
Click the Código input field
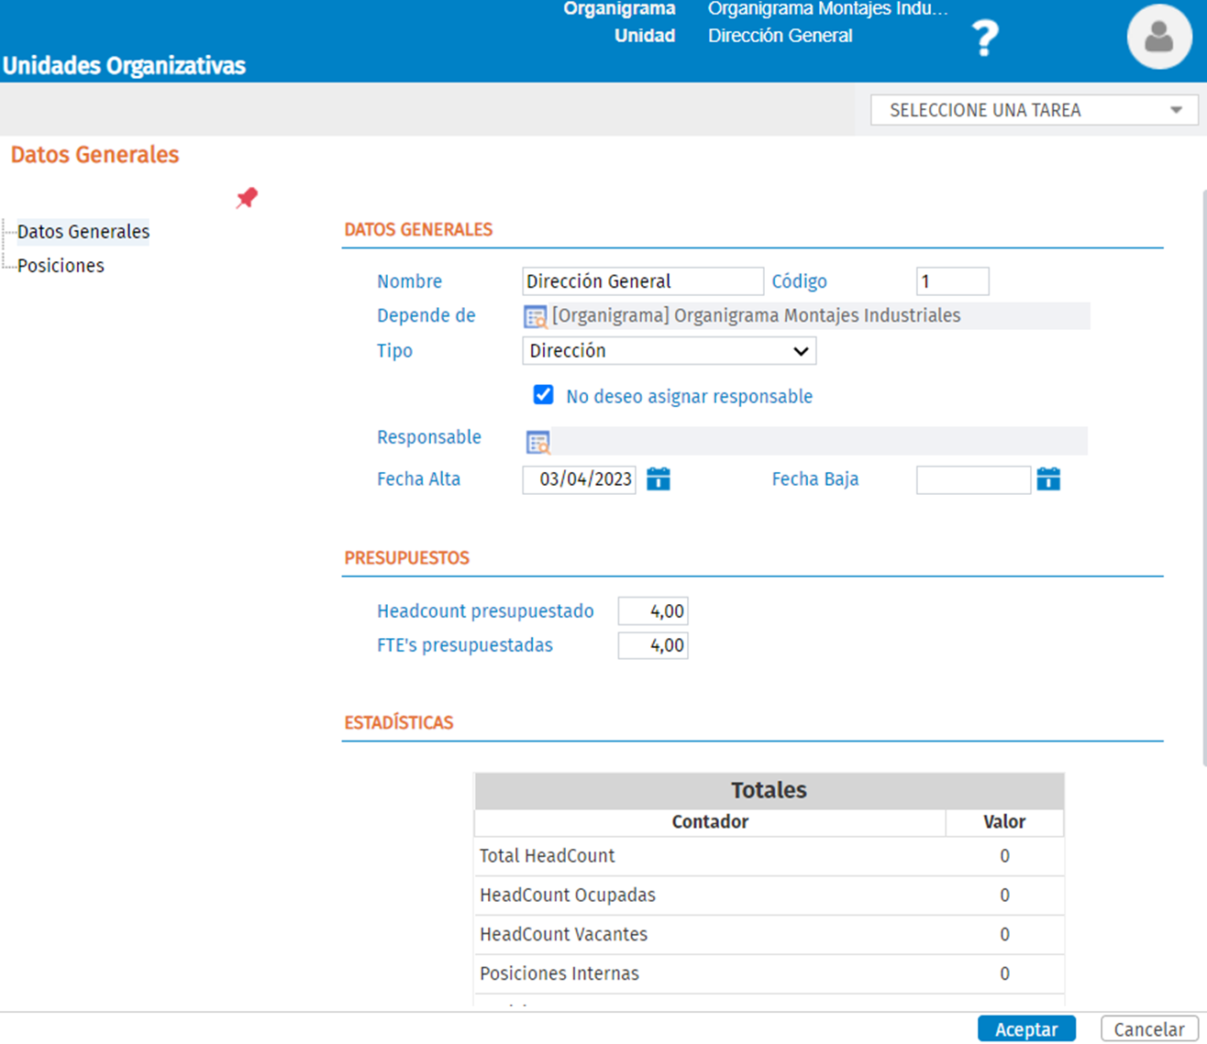[953, 281]
